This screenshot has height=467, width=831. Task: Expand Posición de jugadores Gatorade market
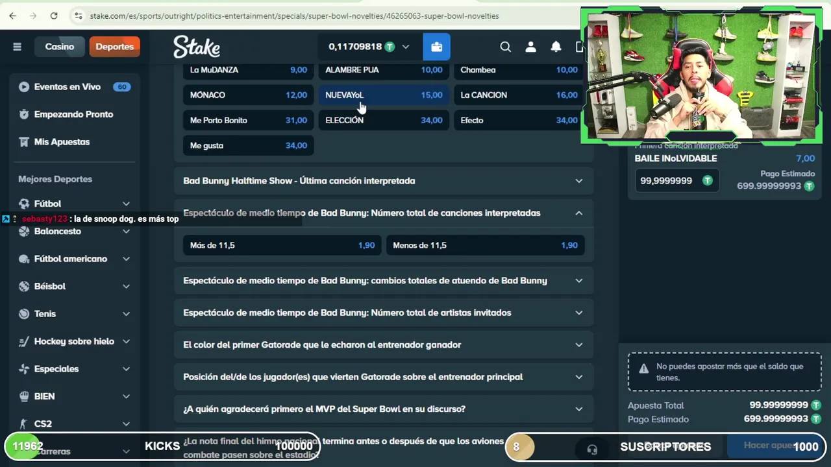[x=384, y=377]
